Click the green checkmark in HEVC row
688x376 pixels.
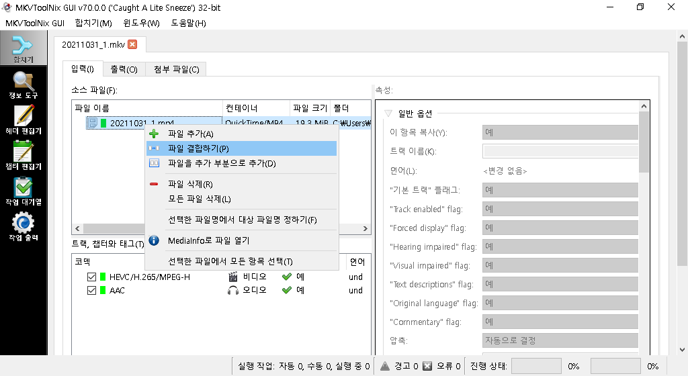(x=286, y=277)
